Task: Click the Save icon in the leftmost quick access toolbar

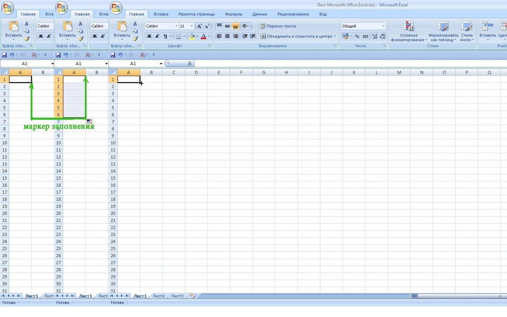Action: [4, 55]
